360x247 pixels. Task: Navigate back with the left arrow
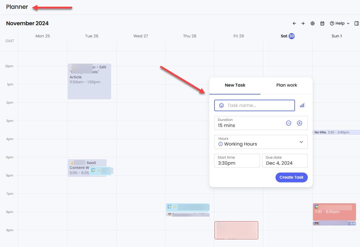(294, 23)
